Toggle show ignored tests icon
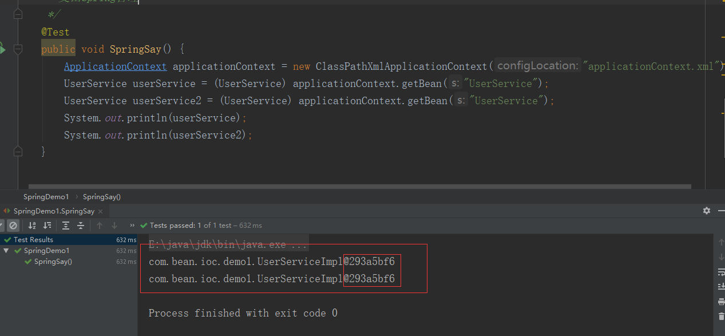 tap(13, 226)
